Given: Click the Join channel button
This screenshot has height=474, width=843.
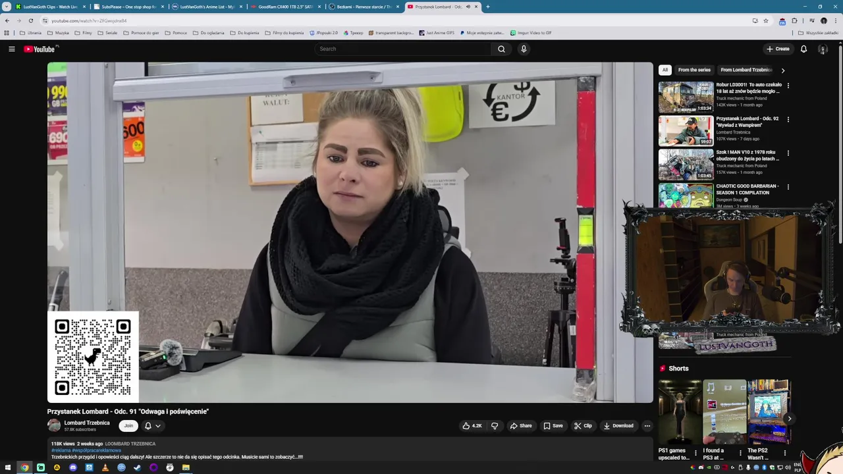Looking at the screenshot, I should click(x=128, y=426).
